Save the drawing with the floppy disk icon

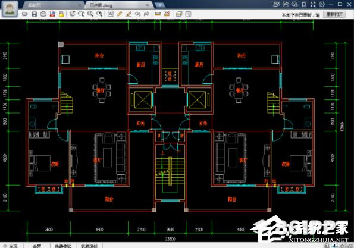coord(34,14)
